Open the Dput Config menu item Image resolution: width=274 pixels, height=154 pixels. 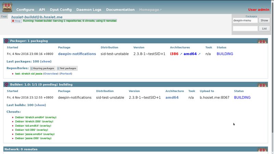[x=61, y=10]
